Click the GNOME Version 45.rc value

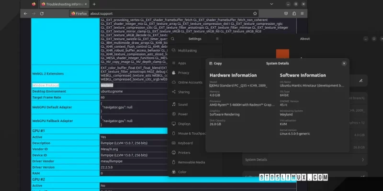pos(283,105)
